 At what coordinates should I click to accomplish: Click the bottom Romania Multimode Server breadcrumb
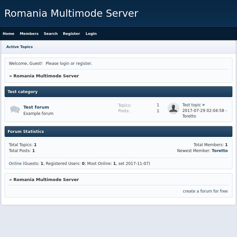(46, 180)
